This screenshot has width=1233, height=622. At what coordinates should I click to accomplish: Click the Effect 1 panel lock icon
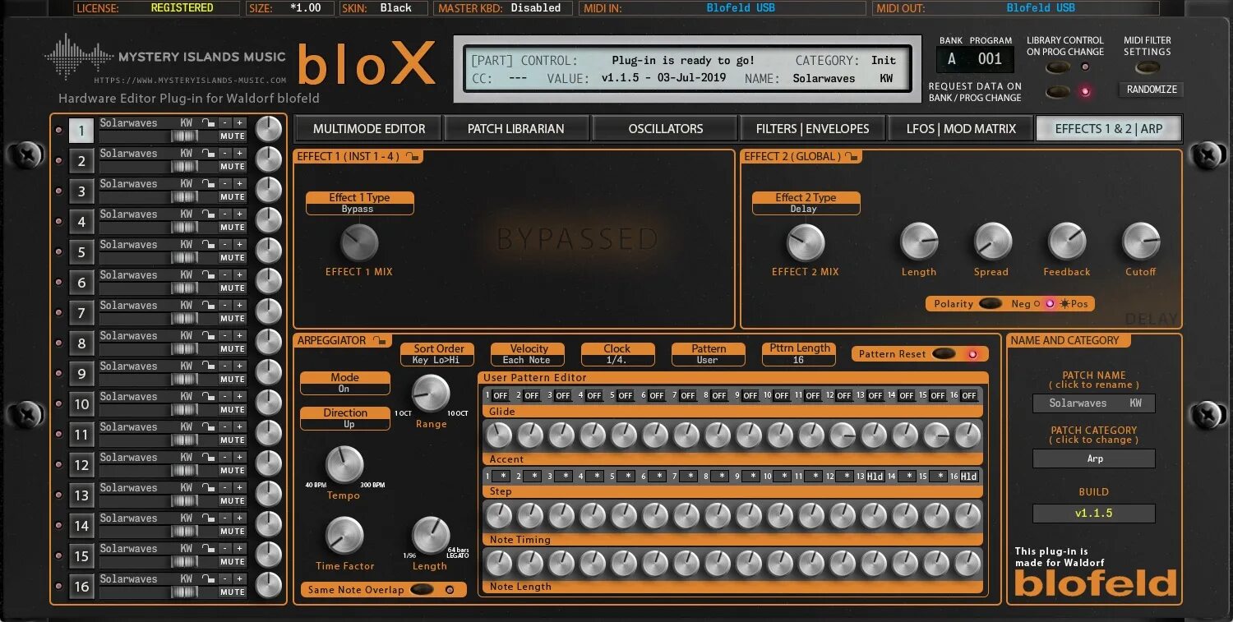413,156
